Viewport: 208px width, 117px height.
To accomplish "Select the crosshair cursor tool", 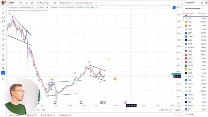I will [3, 8].
